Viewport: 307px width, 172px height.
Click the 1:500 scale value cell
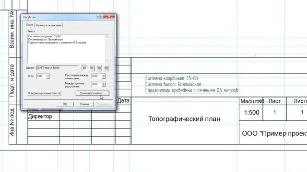click(x=251, y=113)
